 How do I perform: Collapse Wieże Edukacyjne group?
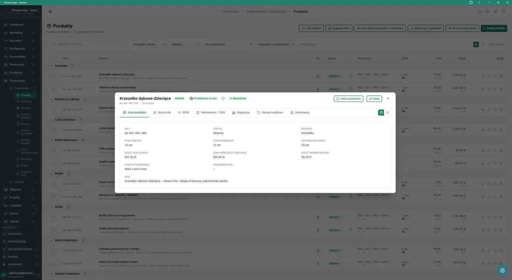[x=52, y=240]
